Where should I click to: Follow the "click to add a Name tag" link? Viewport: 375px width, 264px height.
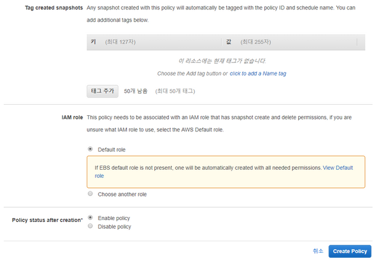tap(258, 73)
